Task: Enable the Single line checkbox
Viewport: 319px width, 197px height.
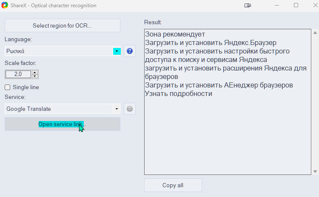Action: coord(8,87)
